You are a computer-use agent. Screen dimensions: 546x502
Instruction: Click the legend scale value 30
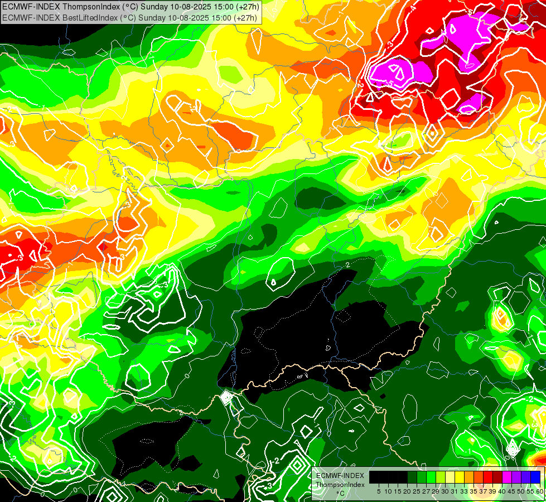point(446,491)
